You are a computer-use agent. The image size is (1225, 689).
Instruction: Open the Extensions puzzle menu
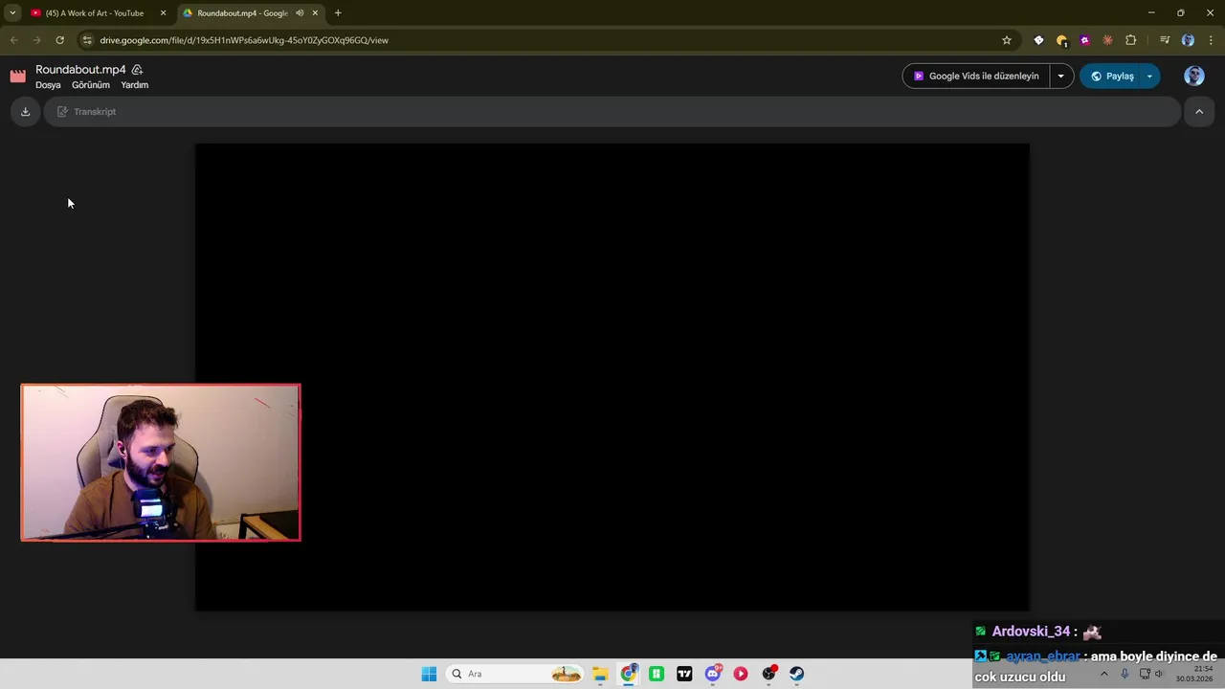click(1131, 40)
